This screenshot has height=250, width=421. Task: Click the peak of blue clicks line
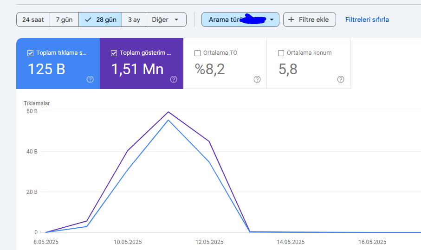168,120
